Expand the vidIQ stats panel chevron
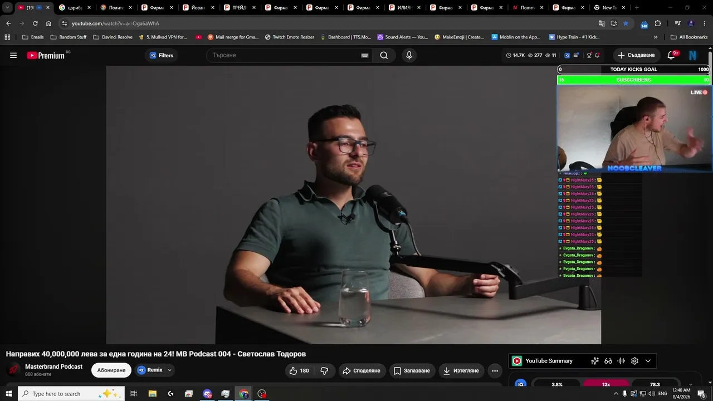This screenshot has height=401, width=713. 691,384
